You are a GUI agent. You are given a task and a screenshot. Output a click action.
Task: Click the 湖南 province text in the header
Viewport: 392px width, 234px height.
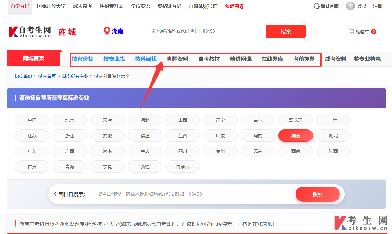coord(118,31)
